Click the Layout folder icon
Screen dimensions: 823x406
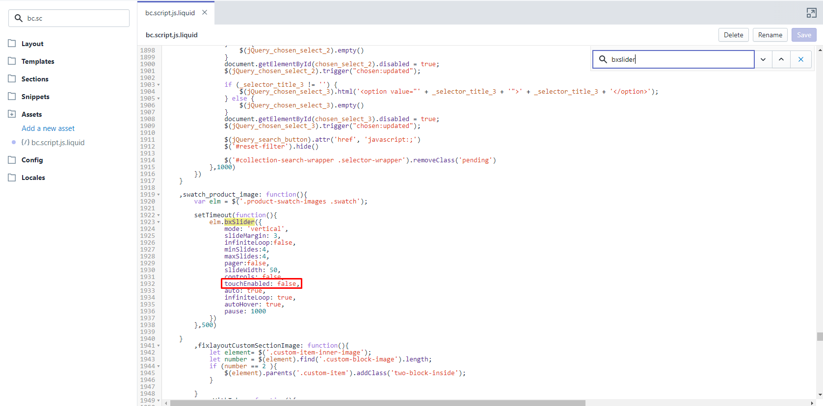[x=12, y=43]
